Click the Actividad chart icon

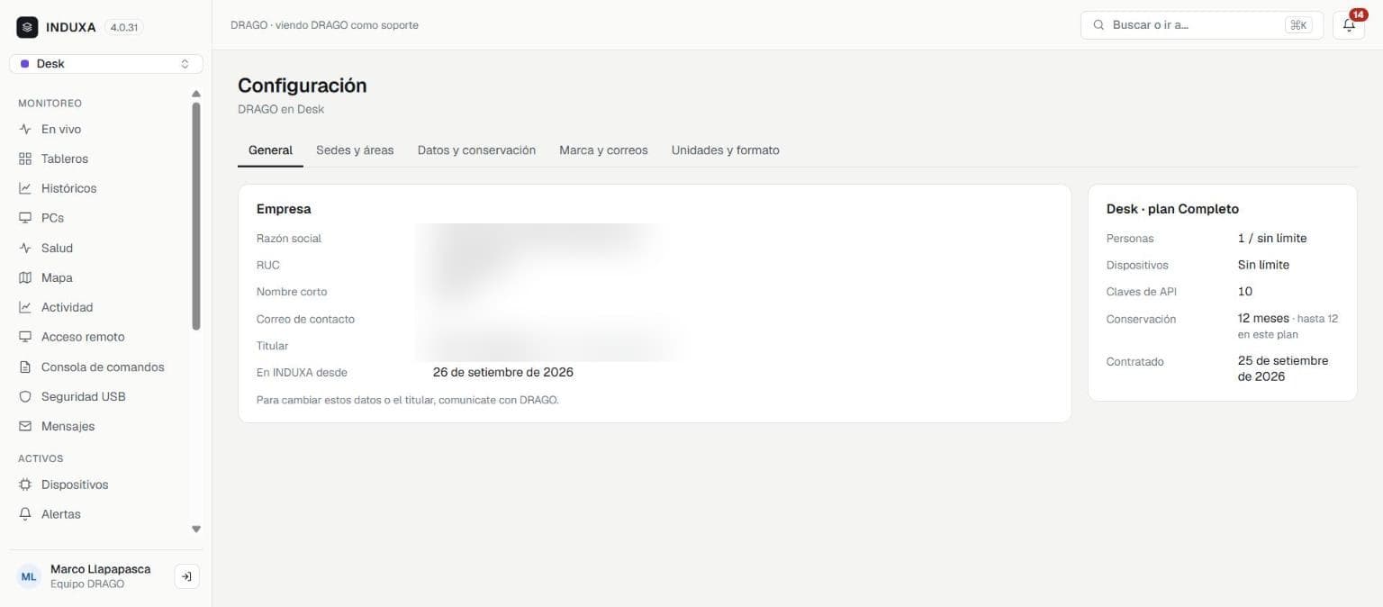click(25, 308)
